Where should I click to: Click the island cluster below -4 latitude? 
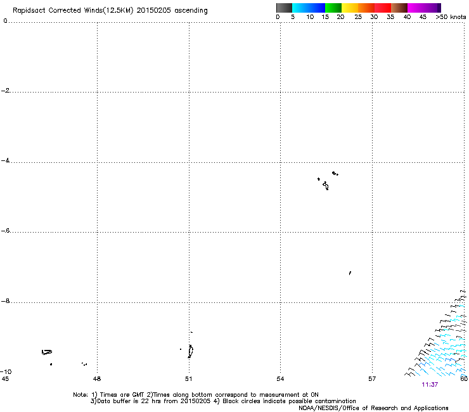(x=328, y=181)
